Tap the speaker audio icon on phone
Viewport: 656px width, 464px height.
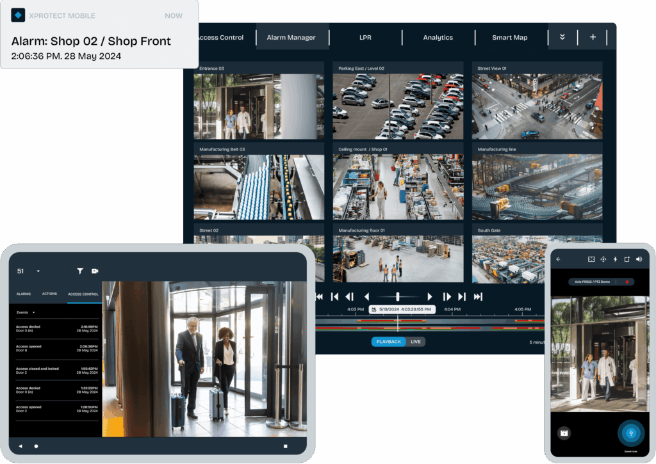(x=639, y=259)
